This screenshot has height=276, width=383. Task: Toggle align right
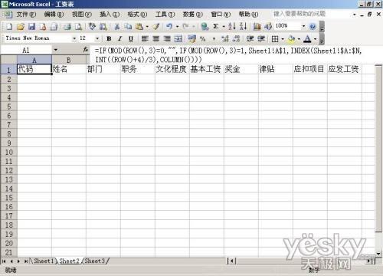(x=167, y=39)
